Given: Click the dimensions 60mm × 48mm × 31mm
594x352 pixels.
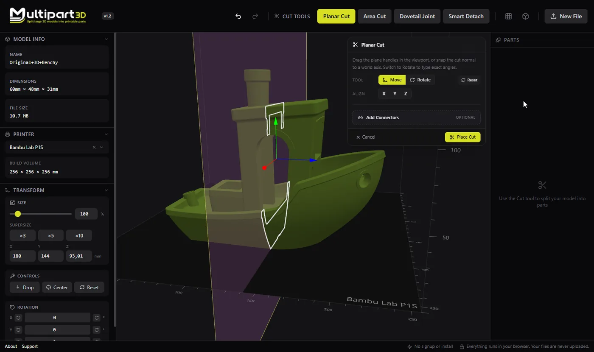Looking at the screenshot, I should coord(34,89).
